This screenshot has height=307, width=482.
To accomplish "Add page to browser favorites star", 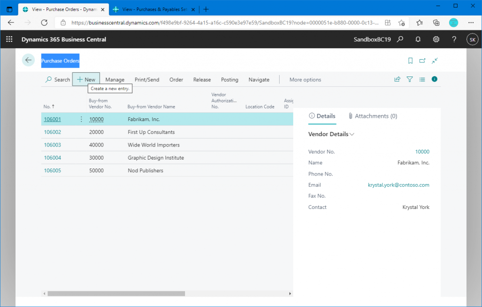I will (x=402, y=23).
